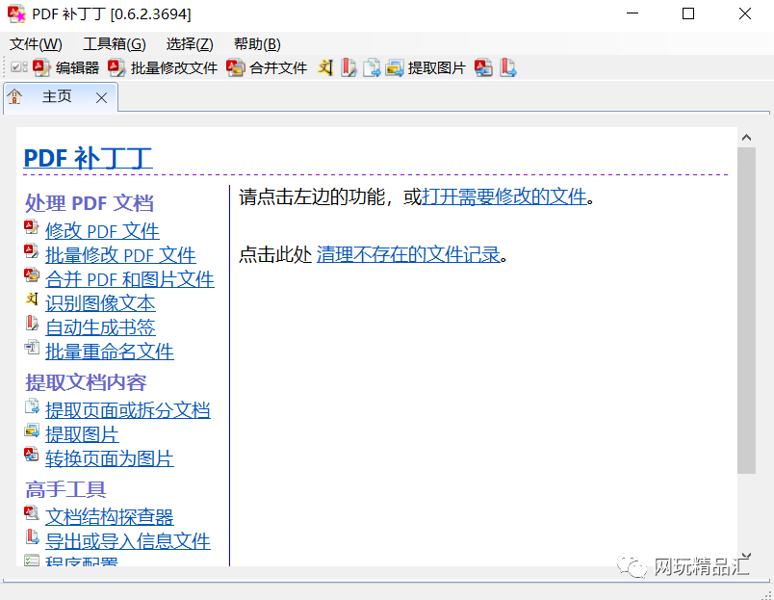Open the 选择(Z) menu

click(x=190, y=44)
